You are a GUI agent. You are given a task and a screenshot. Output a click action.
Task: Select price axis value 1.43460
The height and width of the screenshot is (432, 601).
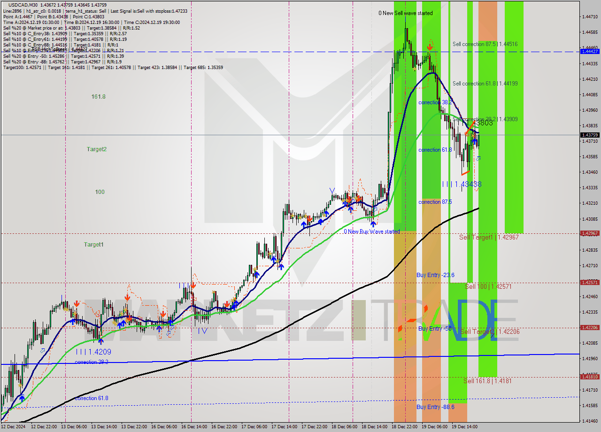tap(589, 172)
